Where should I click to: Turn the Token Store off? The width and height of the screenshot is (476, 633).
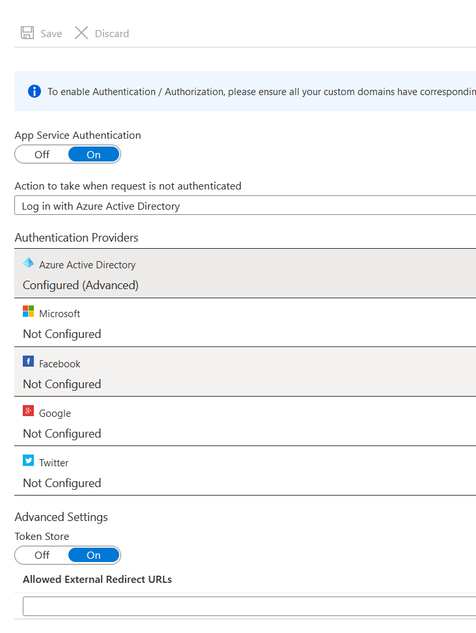click(x=41, y=555)
